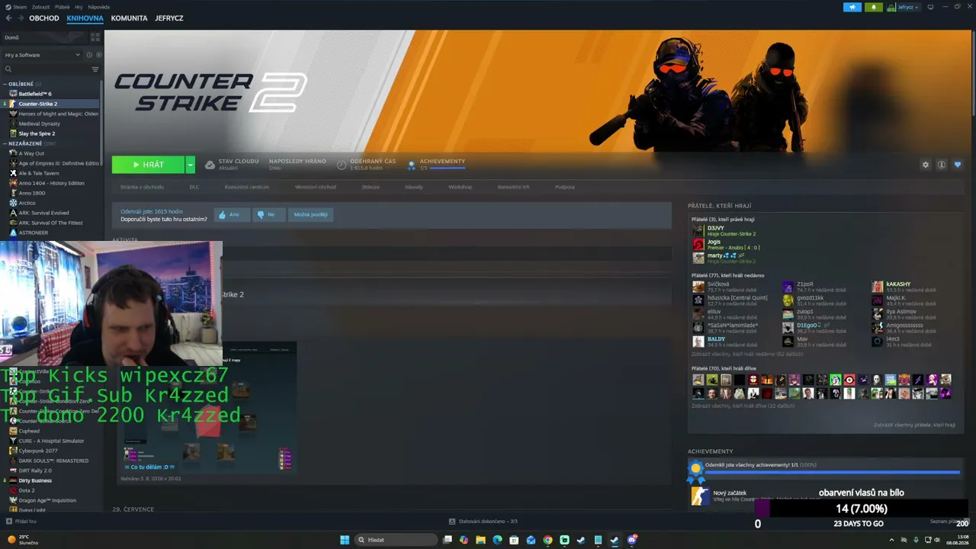
Task: Open the Windows Start menu
Action: [x=345, y=540]
